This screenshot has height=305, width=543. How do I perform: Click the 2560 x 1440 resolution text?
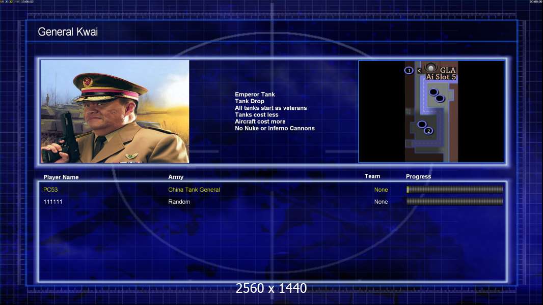[x=271, y=288]
